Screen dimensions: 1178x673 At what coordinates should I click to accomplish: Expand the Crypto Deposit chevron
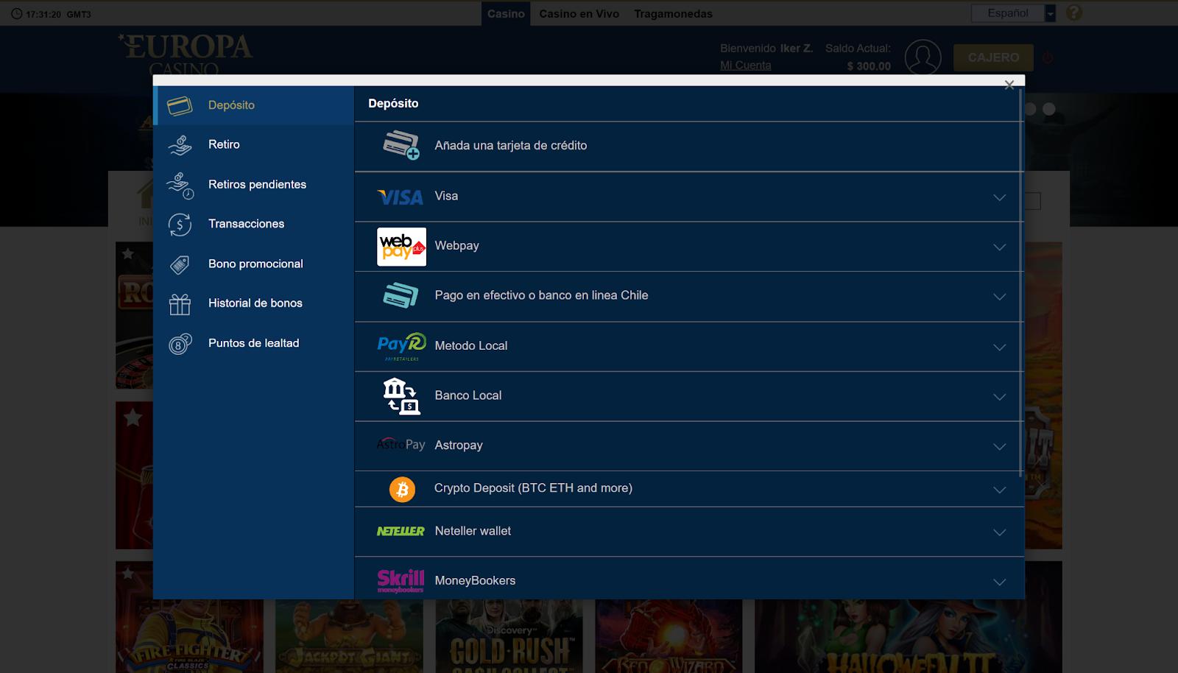pos(999,490)
